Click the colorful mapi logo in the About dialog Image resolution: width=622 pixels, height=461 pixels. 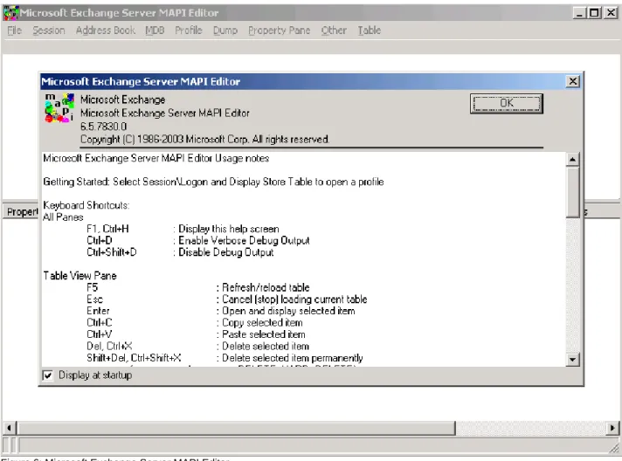tap(59, 107)
